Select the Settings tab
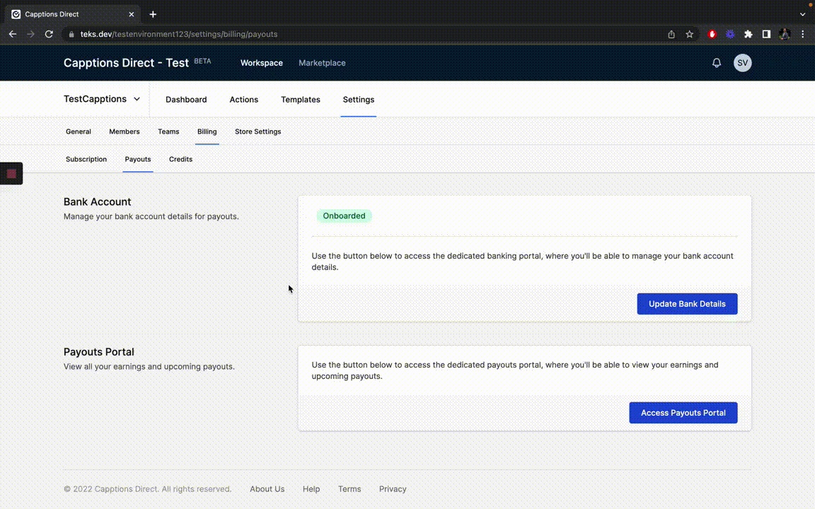The width and height of the screenshot is (815, 509). [x=358, y=100]
